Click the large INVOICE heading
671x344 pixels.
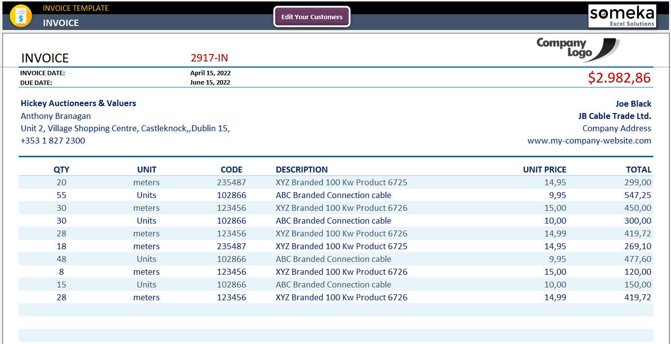click(x=45, y=58)
